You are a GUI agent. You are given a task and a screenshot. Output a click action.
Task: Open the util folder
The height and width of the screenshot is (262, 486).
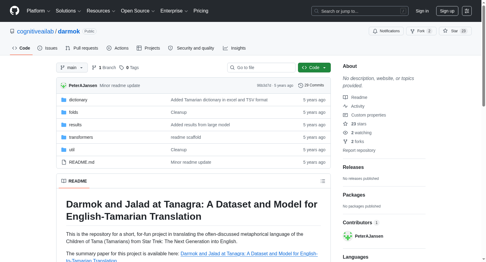coord(72,150)
